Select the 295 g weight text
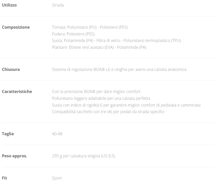 pyautogui.click(x=83, y=156)
